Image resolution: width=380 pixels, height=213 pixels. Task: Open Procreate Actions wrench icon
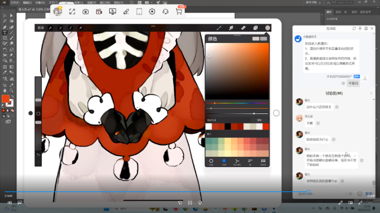coord(50,28)
